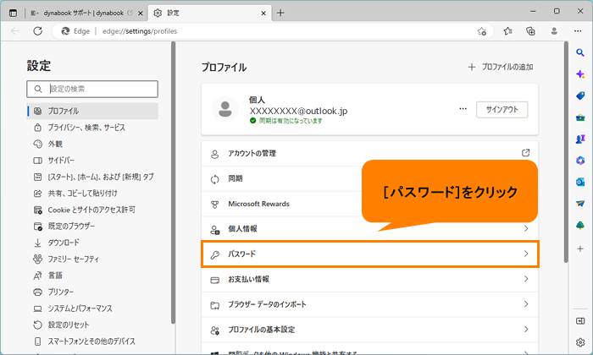Click the browser refresh icon
Viewport: 593px width, 355px height.
pyautogui.click(x=38, y=31)
